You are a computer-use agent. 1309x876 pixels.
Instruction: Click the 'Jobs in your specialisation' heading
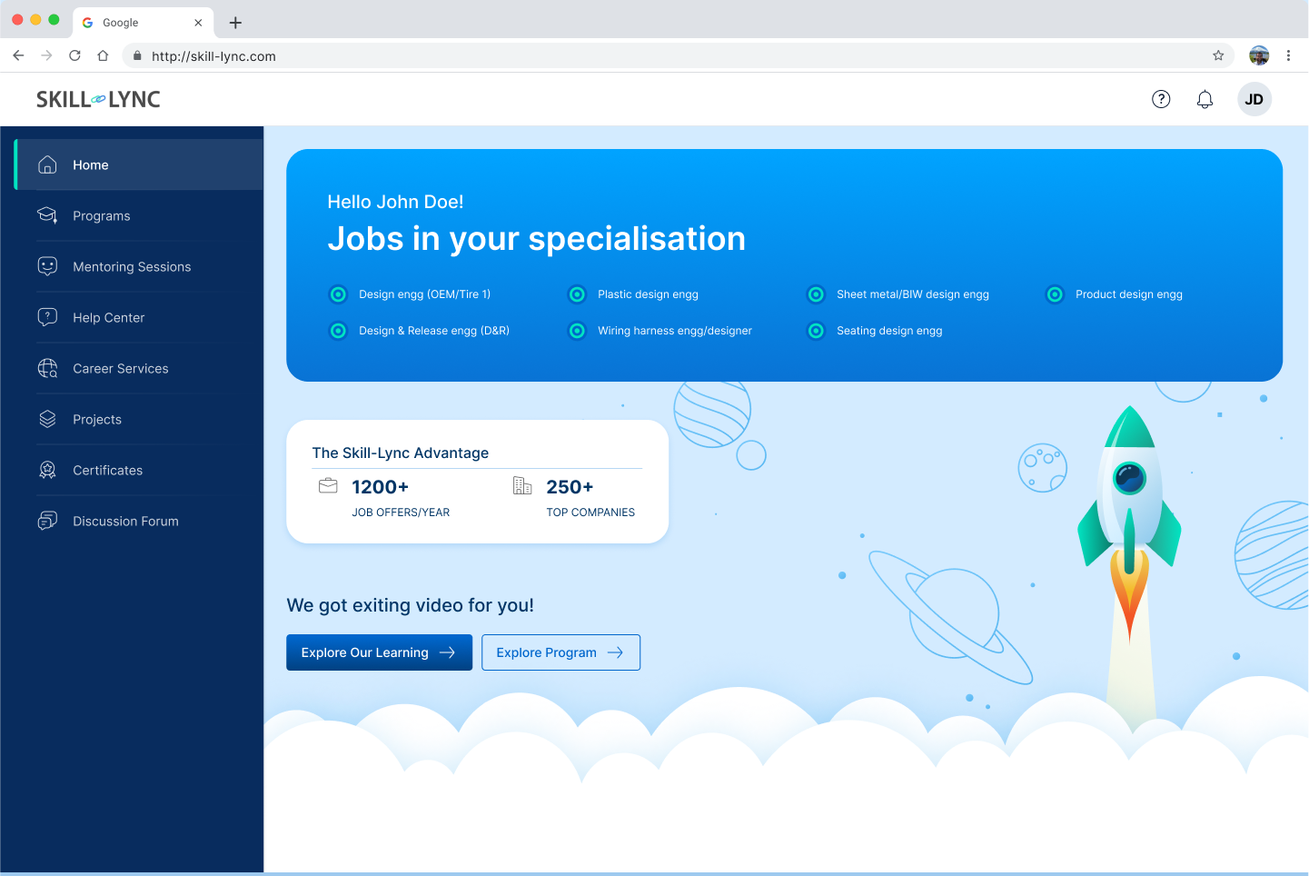tap(536, 239)
